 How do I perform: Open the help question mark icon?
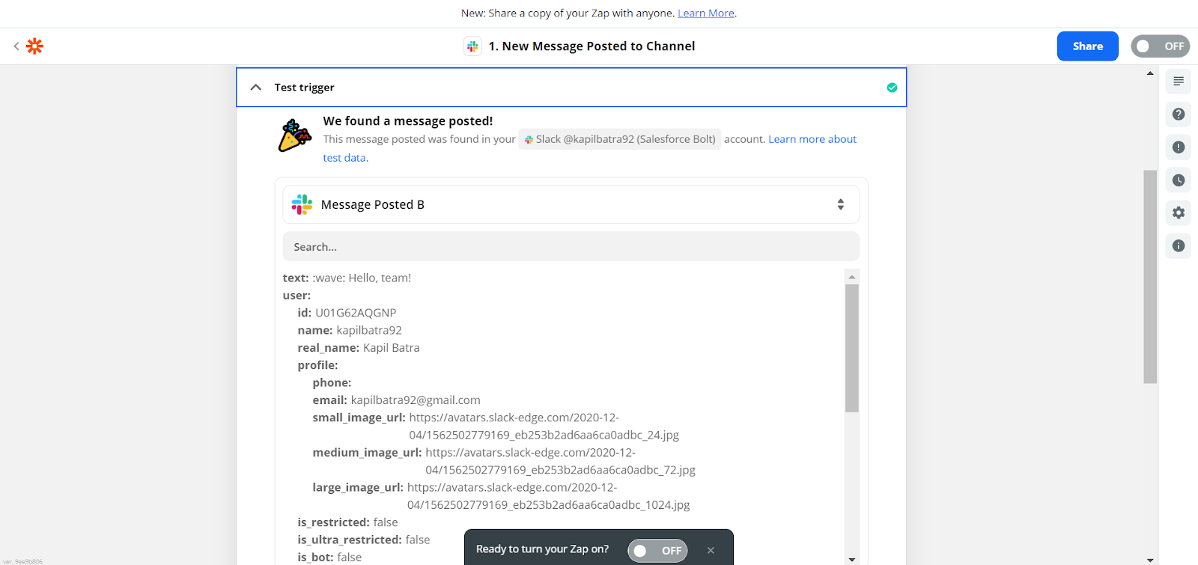pyautogui.click(x=1179, y=114)
